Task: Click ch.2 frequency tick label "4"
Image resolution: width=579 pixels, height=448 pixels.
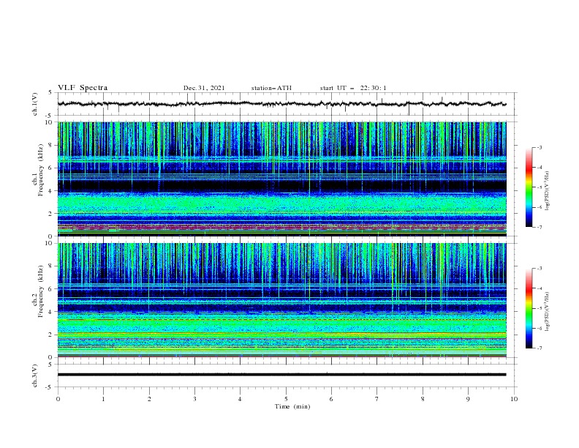Action: coord(51,312)
